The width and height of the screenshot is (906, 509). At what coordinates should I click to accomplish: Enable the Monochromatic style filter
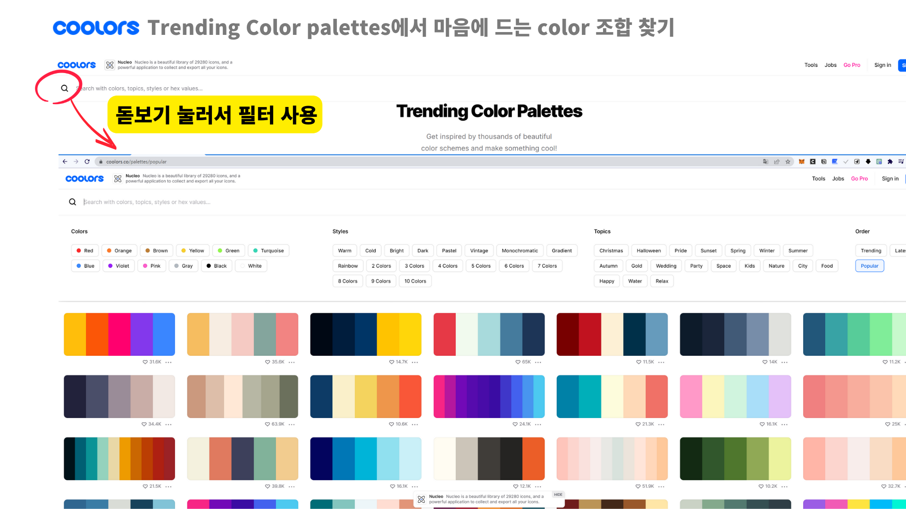(x=520, y=251)
